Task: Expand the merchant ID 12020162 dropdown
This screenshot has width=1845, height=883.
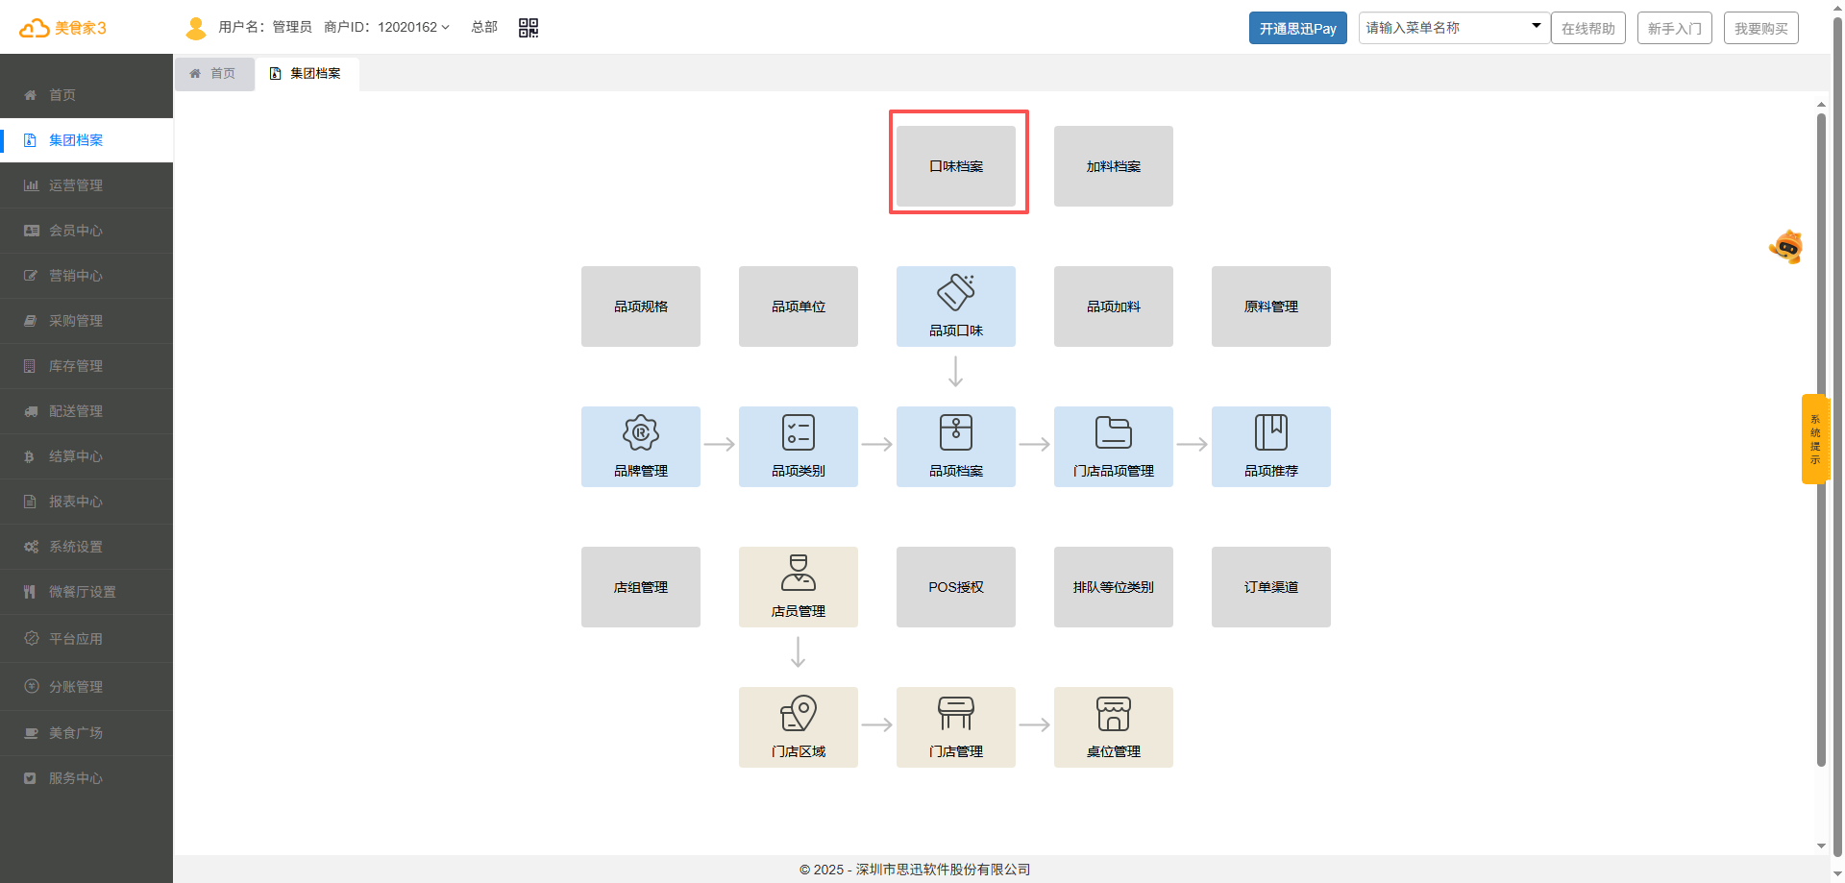Action: tap(414, 28)
